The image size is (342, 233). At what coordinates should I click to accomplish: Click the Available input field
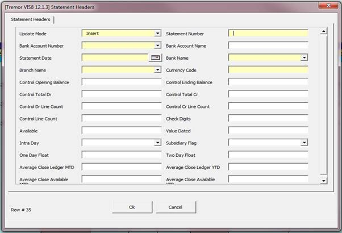[122, 131]
